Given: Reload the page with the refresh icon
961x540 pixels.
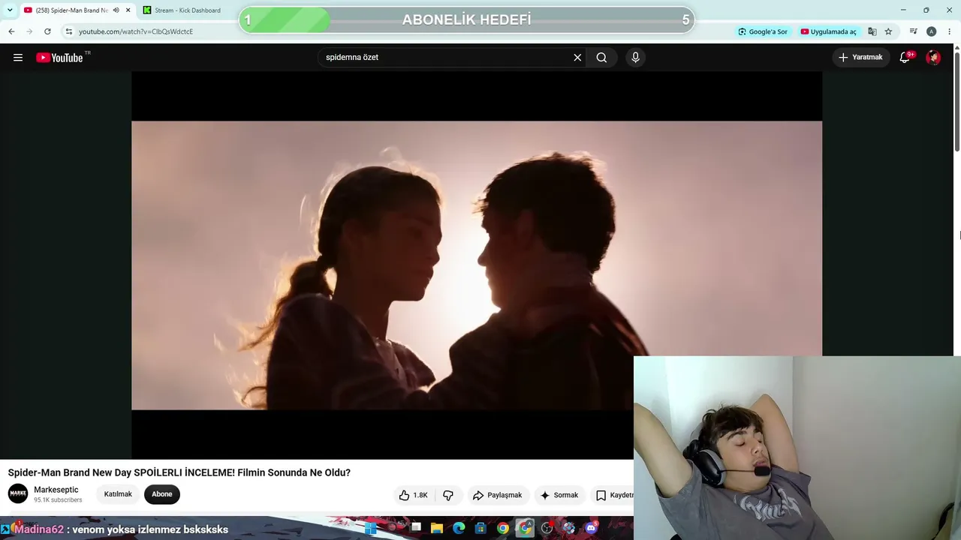Looking at the screenshot, I should [47, 31].
